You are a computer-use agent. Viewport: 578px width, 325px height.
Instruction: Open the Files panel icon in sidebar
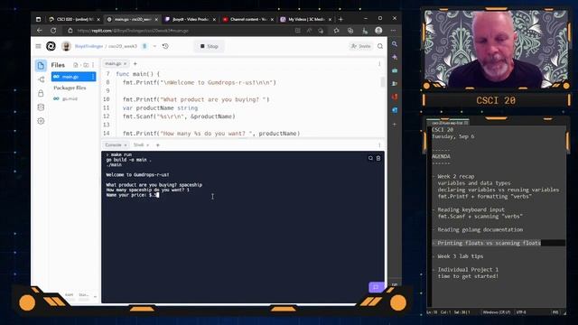pyautogui.click(x=41, y=66)
